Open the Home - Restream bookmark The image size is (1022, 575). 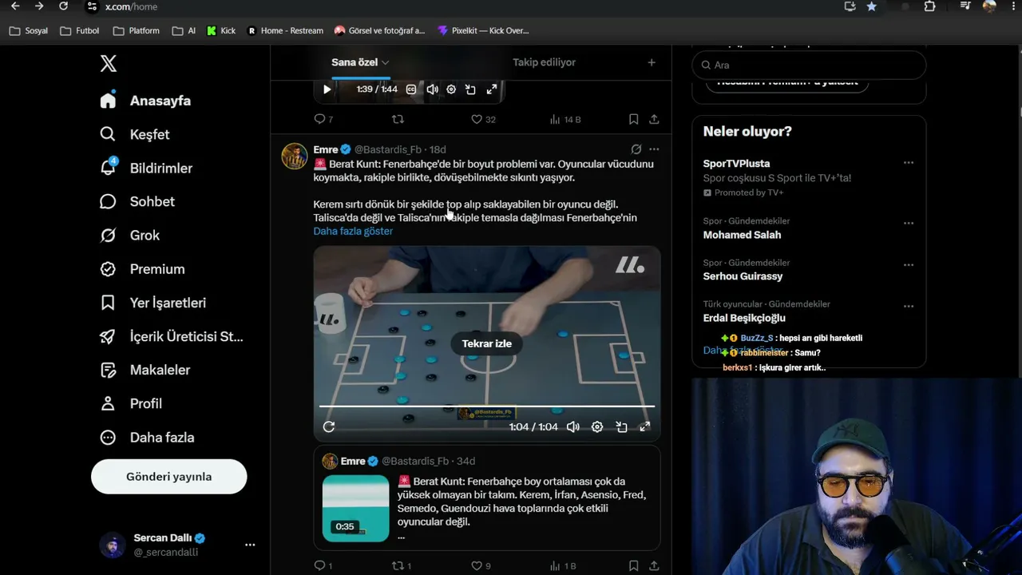tap(285, 31)
